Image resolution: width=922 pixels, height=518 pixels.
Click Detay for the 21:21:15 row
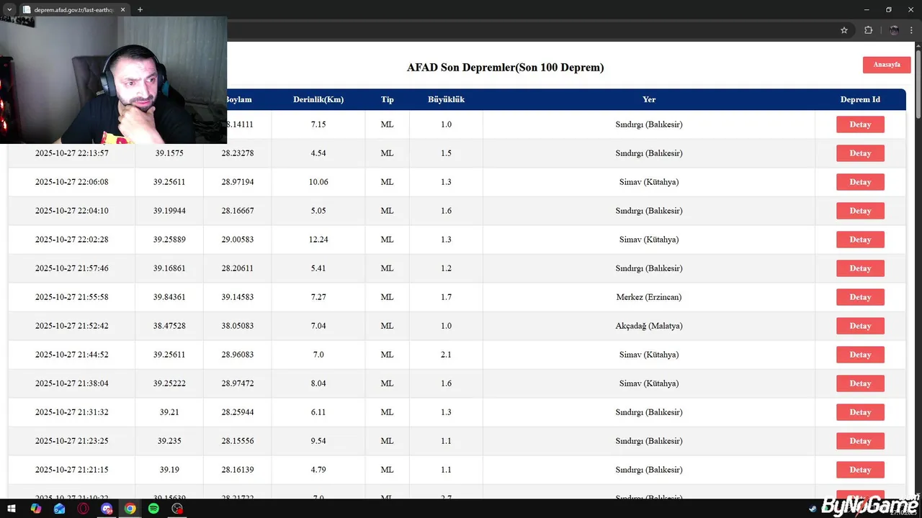click(860, 470)
